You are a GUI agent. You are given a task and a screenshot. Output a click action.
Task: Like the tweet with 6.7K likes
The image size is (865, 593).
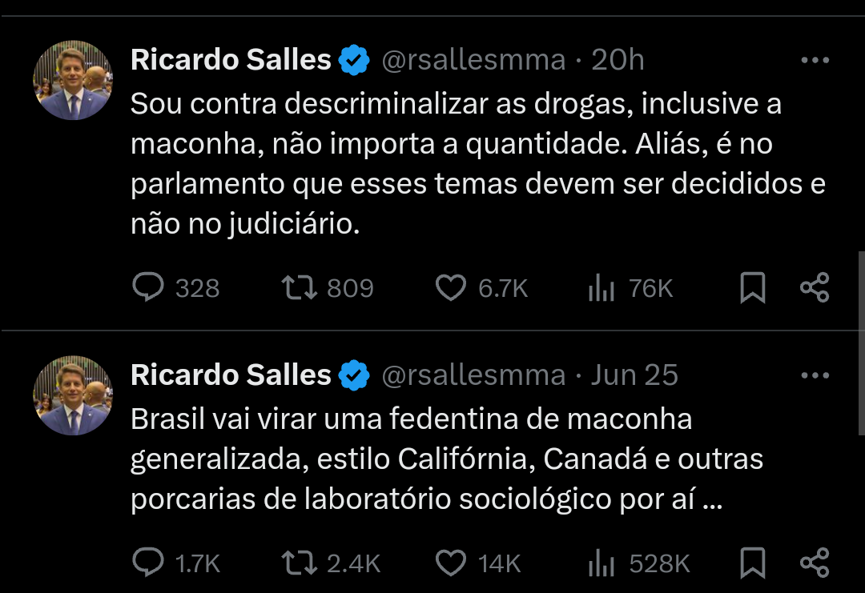coord(451,288)
